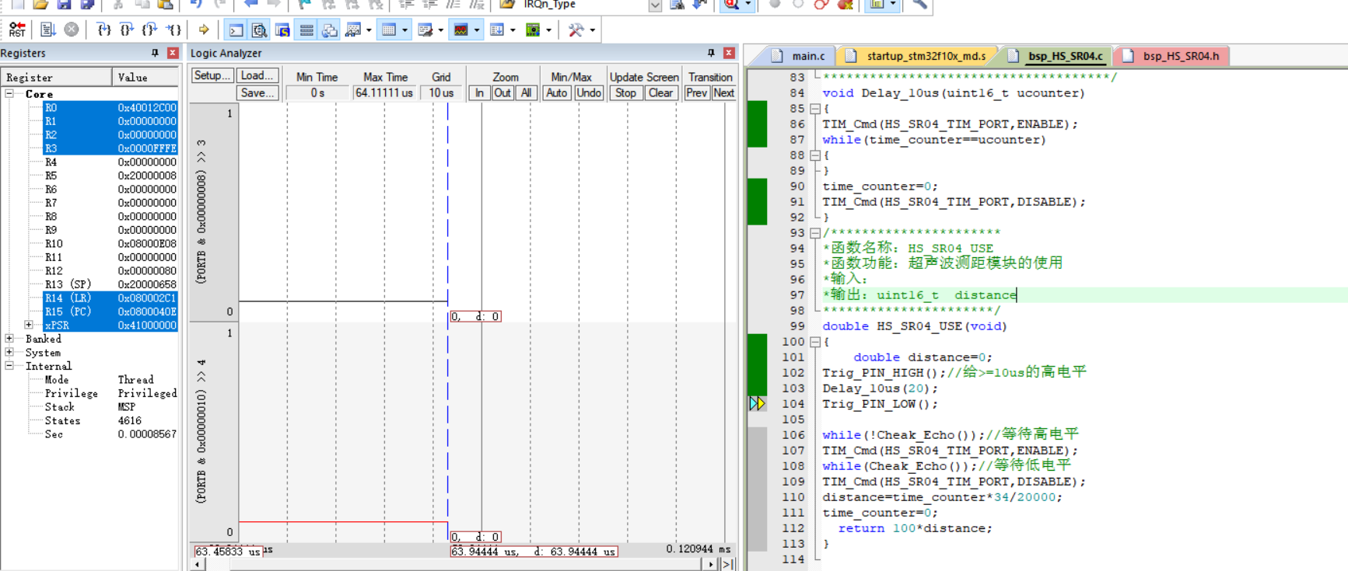Expand the Banked register group

9,339
